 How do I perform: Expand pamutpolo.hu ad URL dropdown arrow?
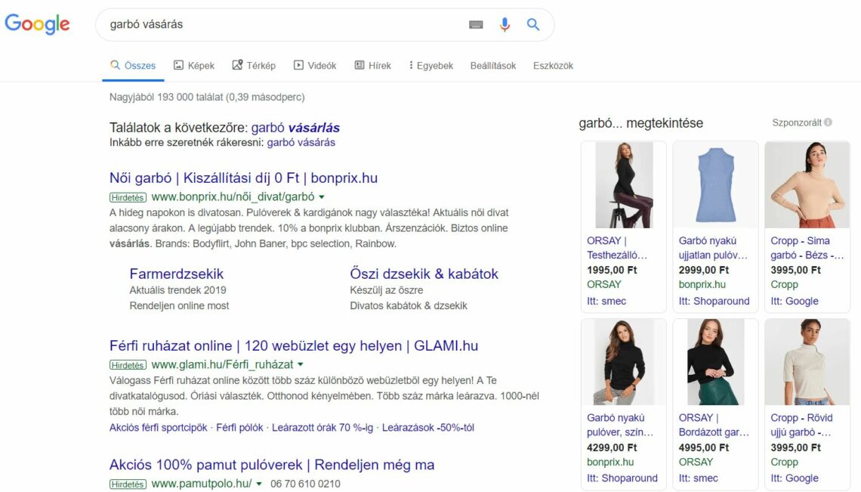pos(258,484)
